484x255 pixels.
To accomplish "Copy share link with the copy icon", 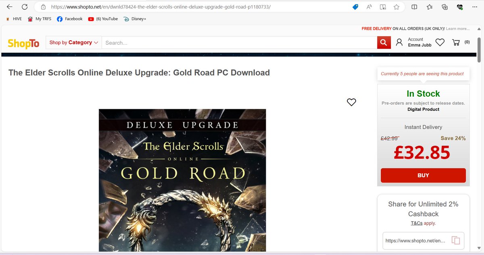I will pyautogui.click(x=455, y=240).
